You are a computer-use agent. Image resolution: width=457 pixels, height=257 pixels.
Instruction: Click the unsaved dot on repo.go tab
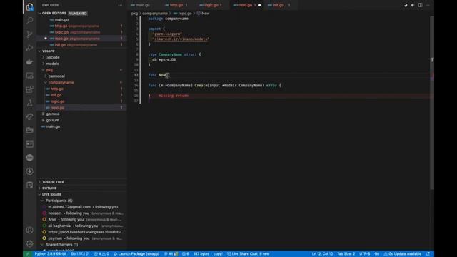259,5
